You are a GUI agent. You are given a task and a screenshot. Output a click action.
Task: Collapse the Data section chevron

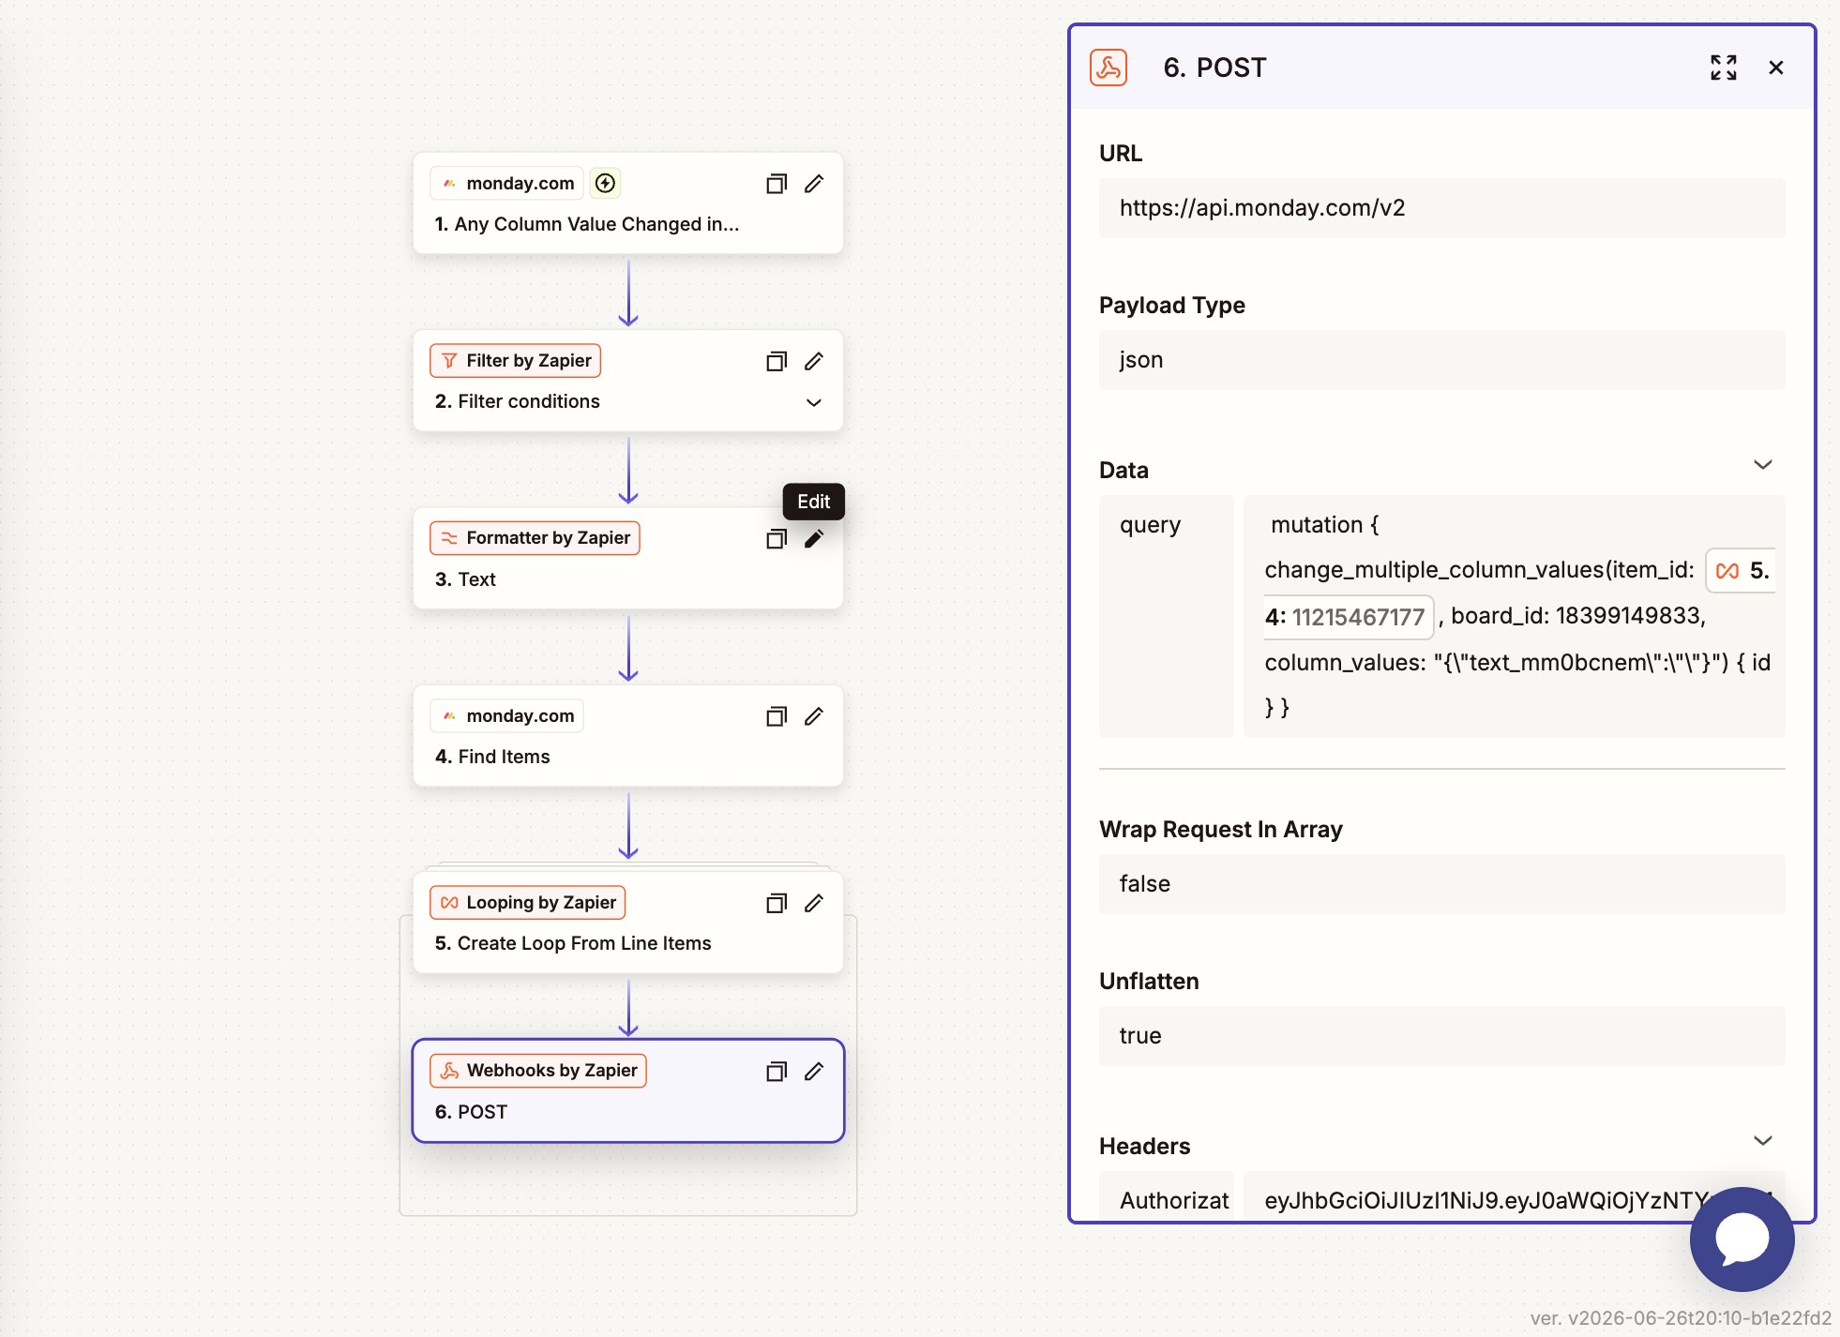coord(1762,465)
